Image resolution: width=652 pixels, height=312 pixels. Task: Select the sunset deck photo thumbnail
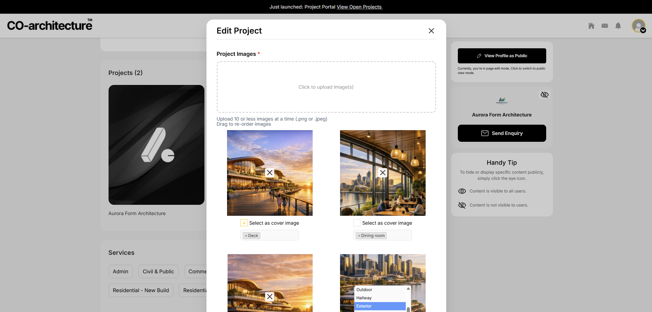click(x=270, y=173)
